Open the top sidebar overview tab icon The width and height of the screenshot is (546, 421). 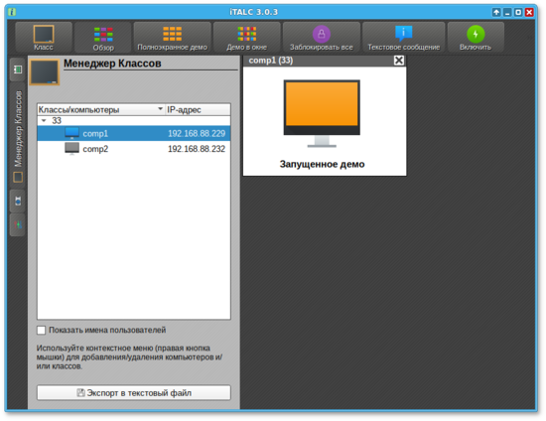click(x=18, y=70)
